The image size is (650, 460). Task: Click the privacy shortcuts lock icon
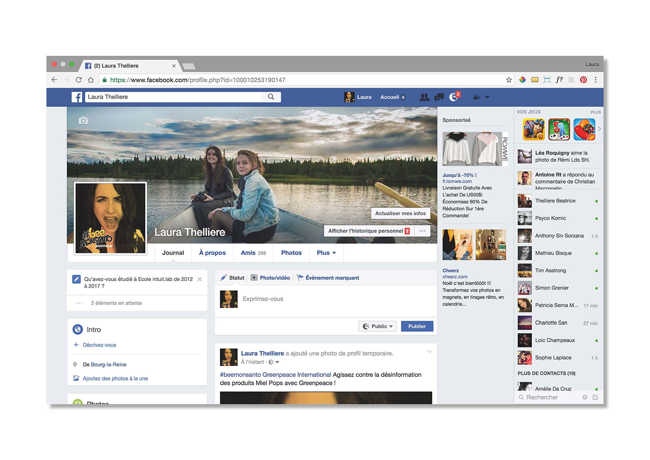point(477,97)
